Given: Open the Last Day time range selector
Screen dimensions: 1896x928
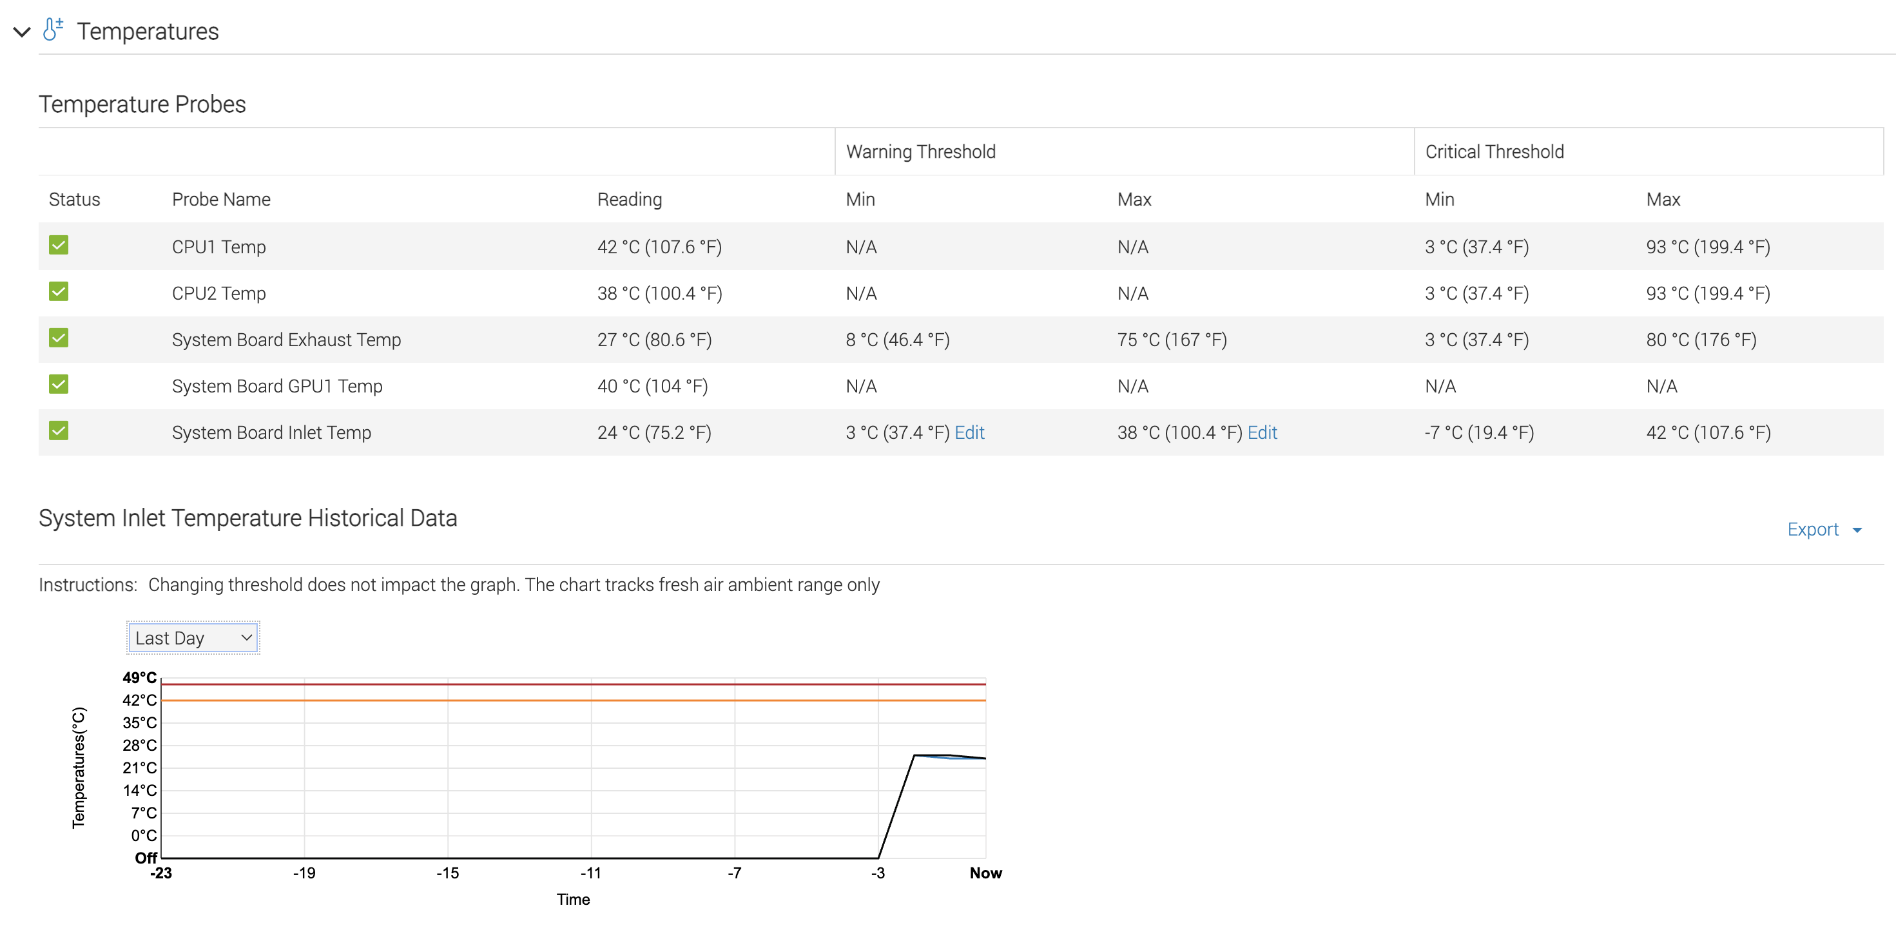Looking at the screenshot, I should (192, 637).
